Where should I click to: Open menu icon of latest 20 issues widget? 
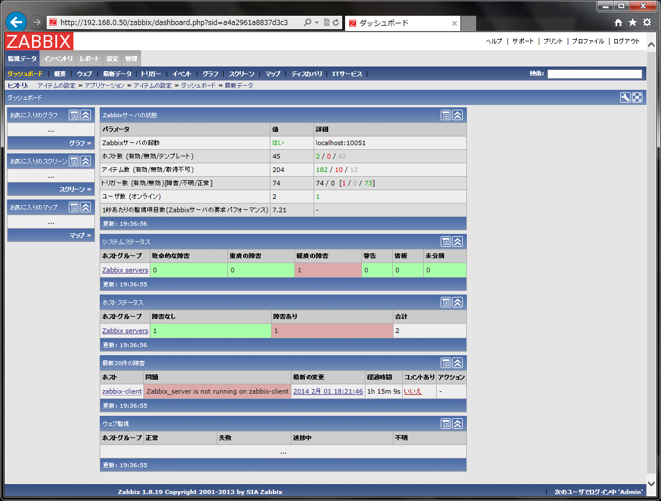446,363
